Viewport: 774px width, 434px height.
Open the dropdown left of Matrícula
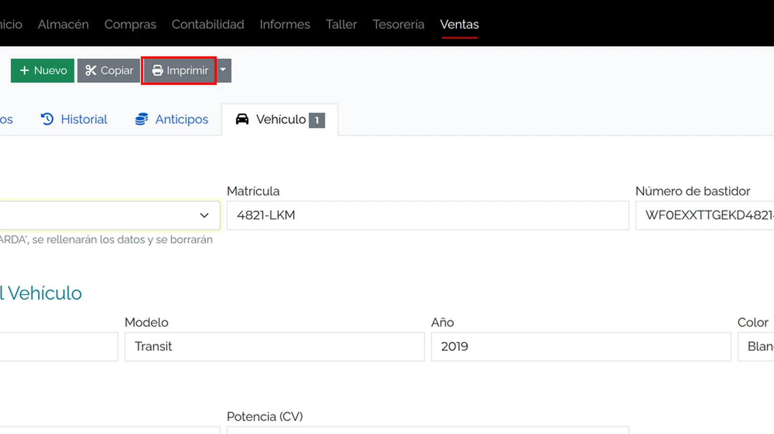click(110, 215)
